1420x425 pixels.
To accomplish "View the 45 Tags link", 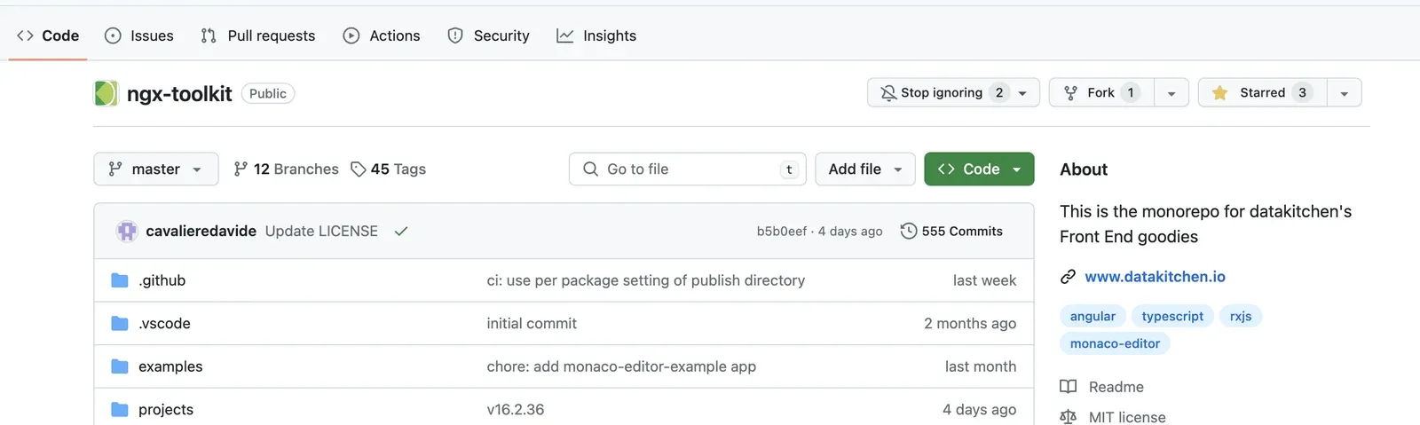I will coord(389,169).
